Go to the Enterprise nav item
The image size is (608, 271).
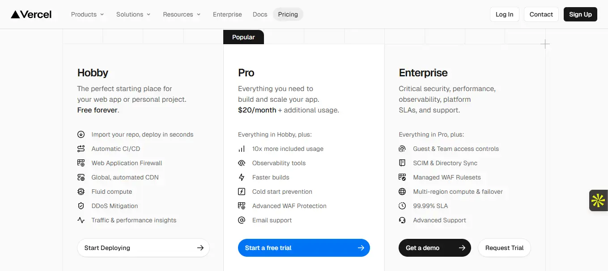pyautogui.click(x=227, y=14)
